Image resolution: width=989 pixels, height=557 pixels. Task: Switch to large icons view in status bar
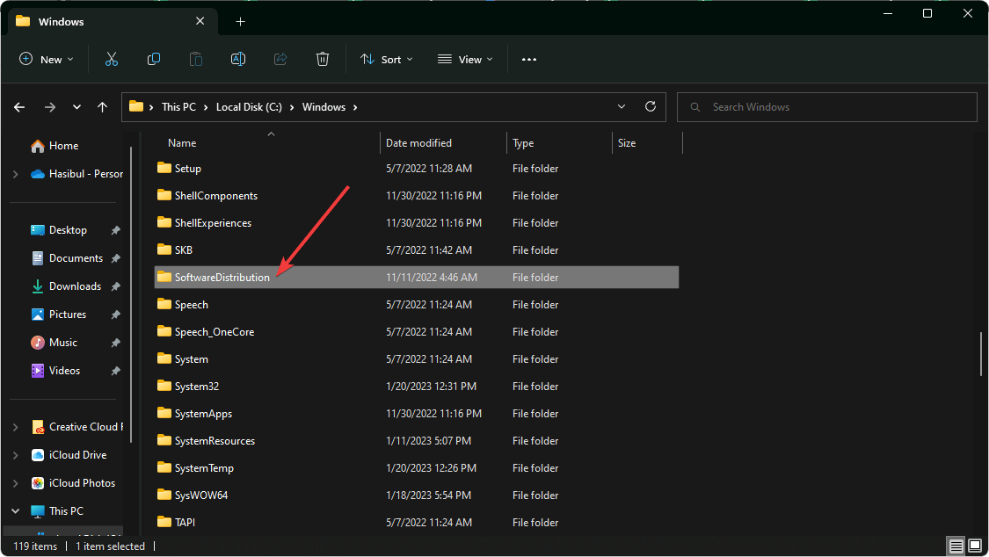975,546
